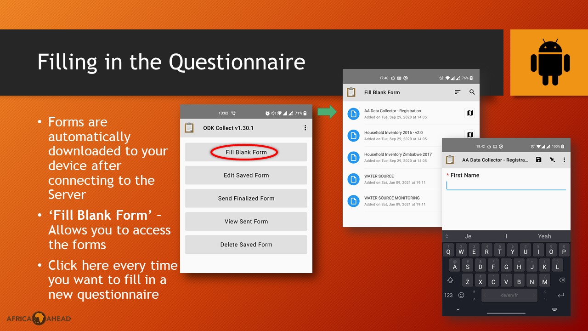Click the search magnifier in Fill Blank Form
The height and width of the screenshot is (331, 588).
tap(472, 92)
